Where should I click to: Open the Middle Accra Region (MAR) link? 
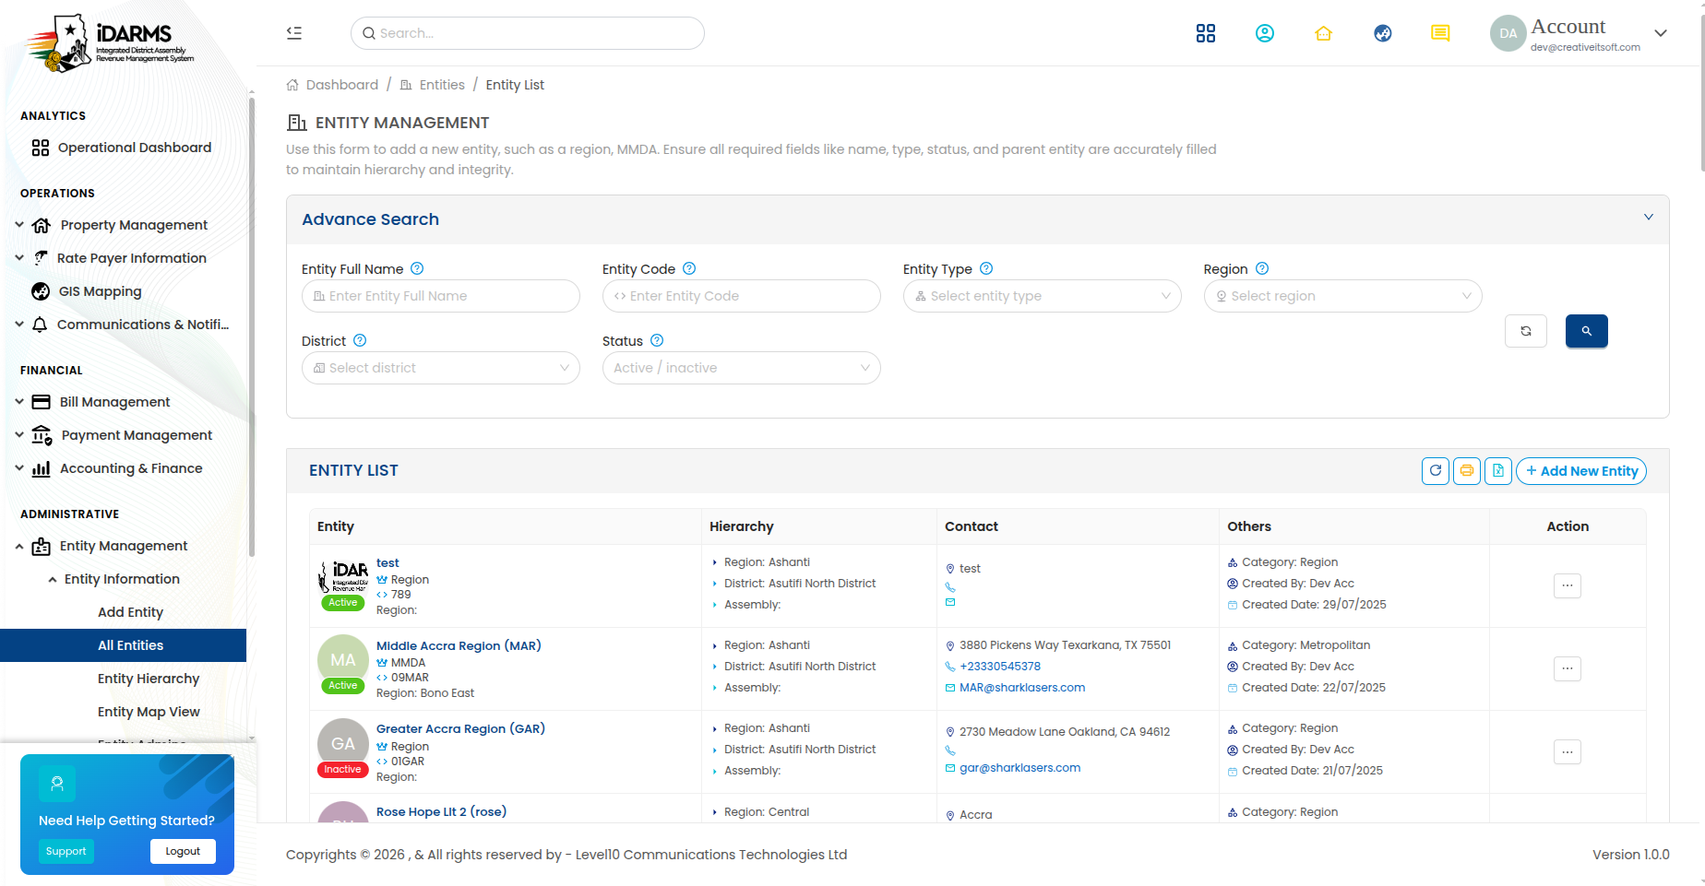[x=459, y=645]
